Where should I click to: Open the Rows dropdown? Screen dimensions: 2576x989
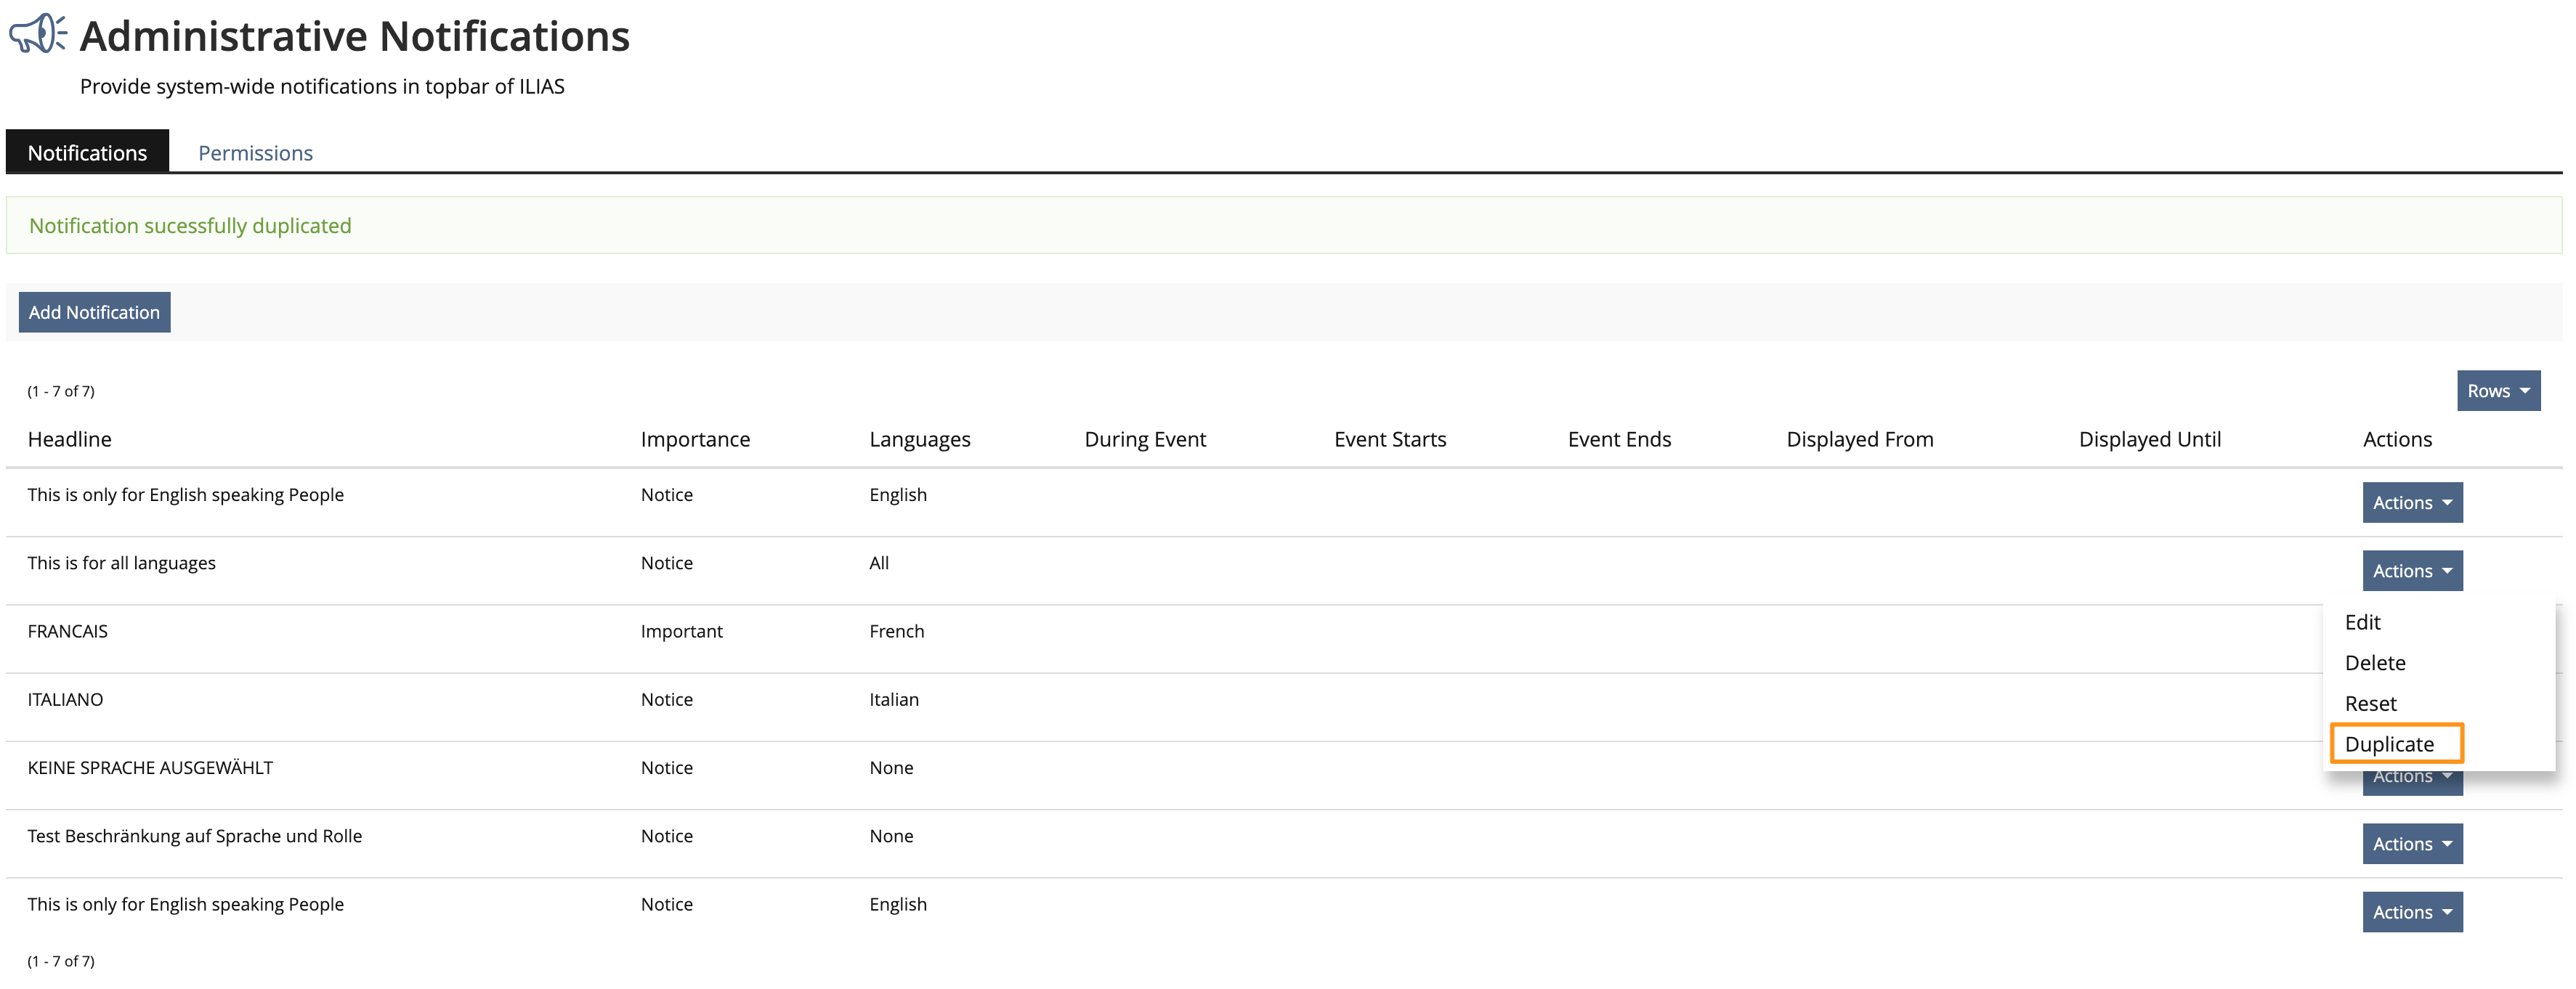[x=2497, y=391]
